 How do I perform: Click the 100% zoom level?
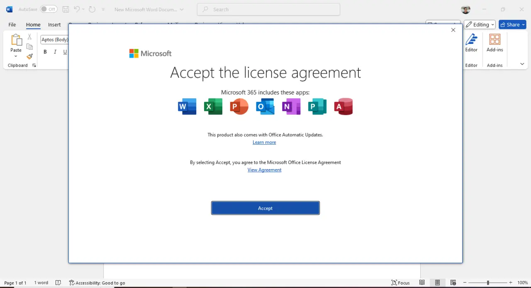click(x=523, y=283)
